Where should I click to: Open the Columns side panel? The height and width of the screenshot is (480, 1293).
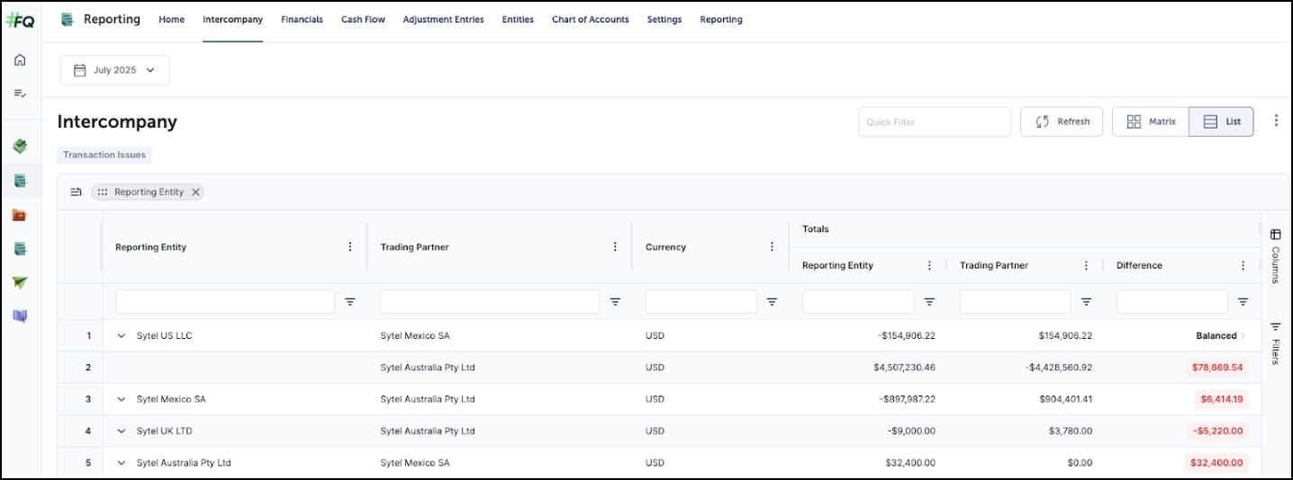[1275, 255]
